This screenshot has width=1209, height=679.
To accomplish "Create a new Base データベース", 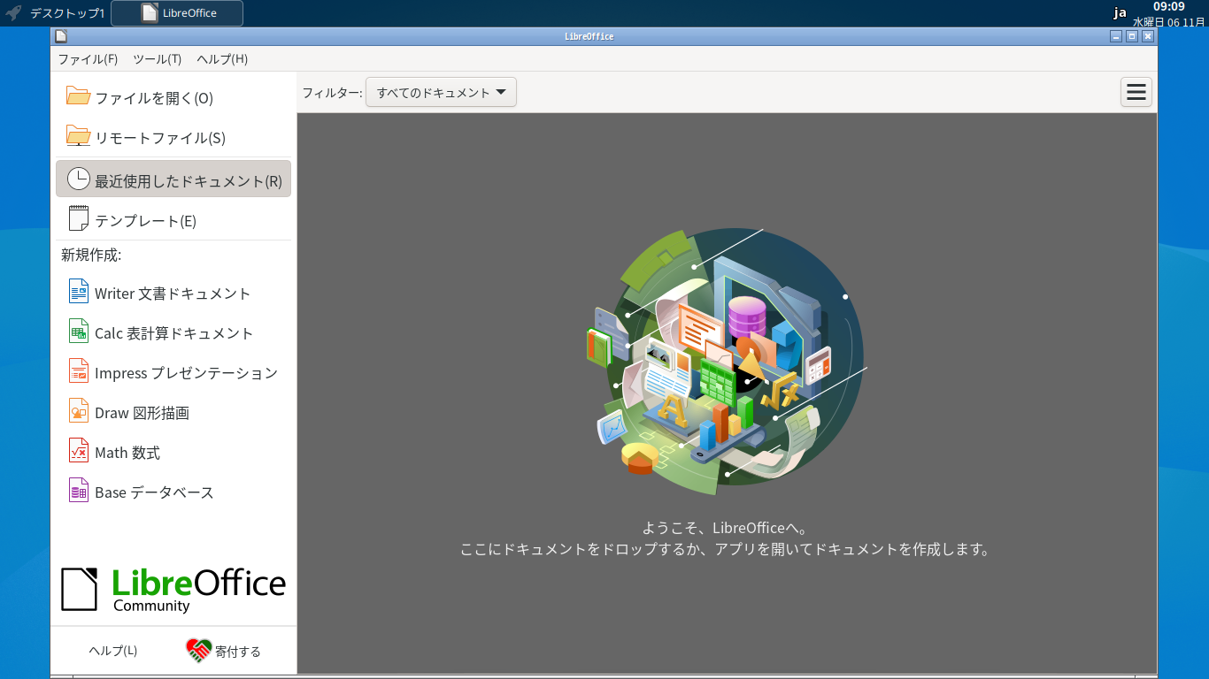I will coord(154,492).
